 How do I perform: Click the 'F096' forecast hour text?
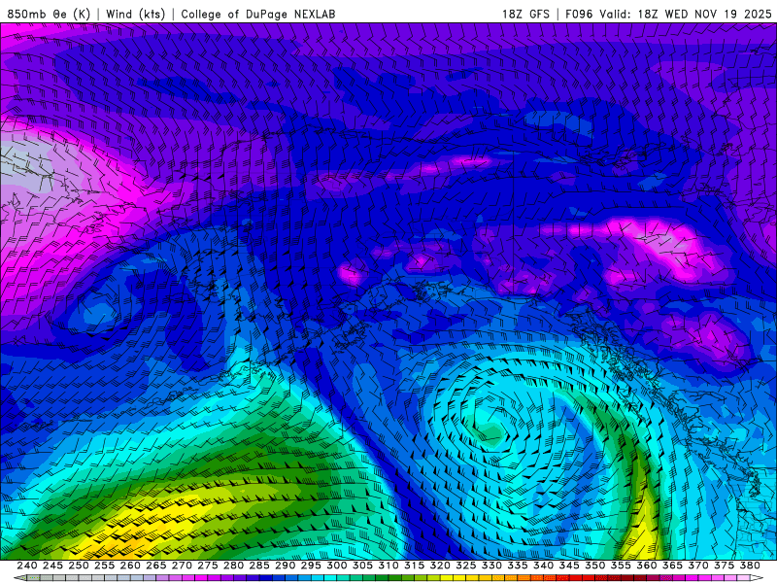pos(579,14)
